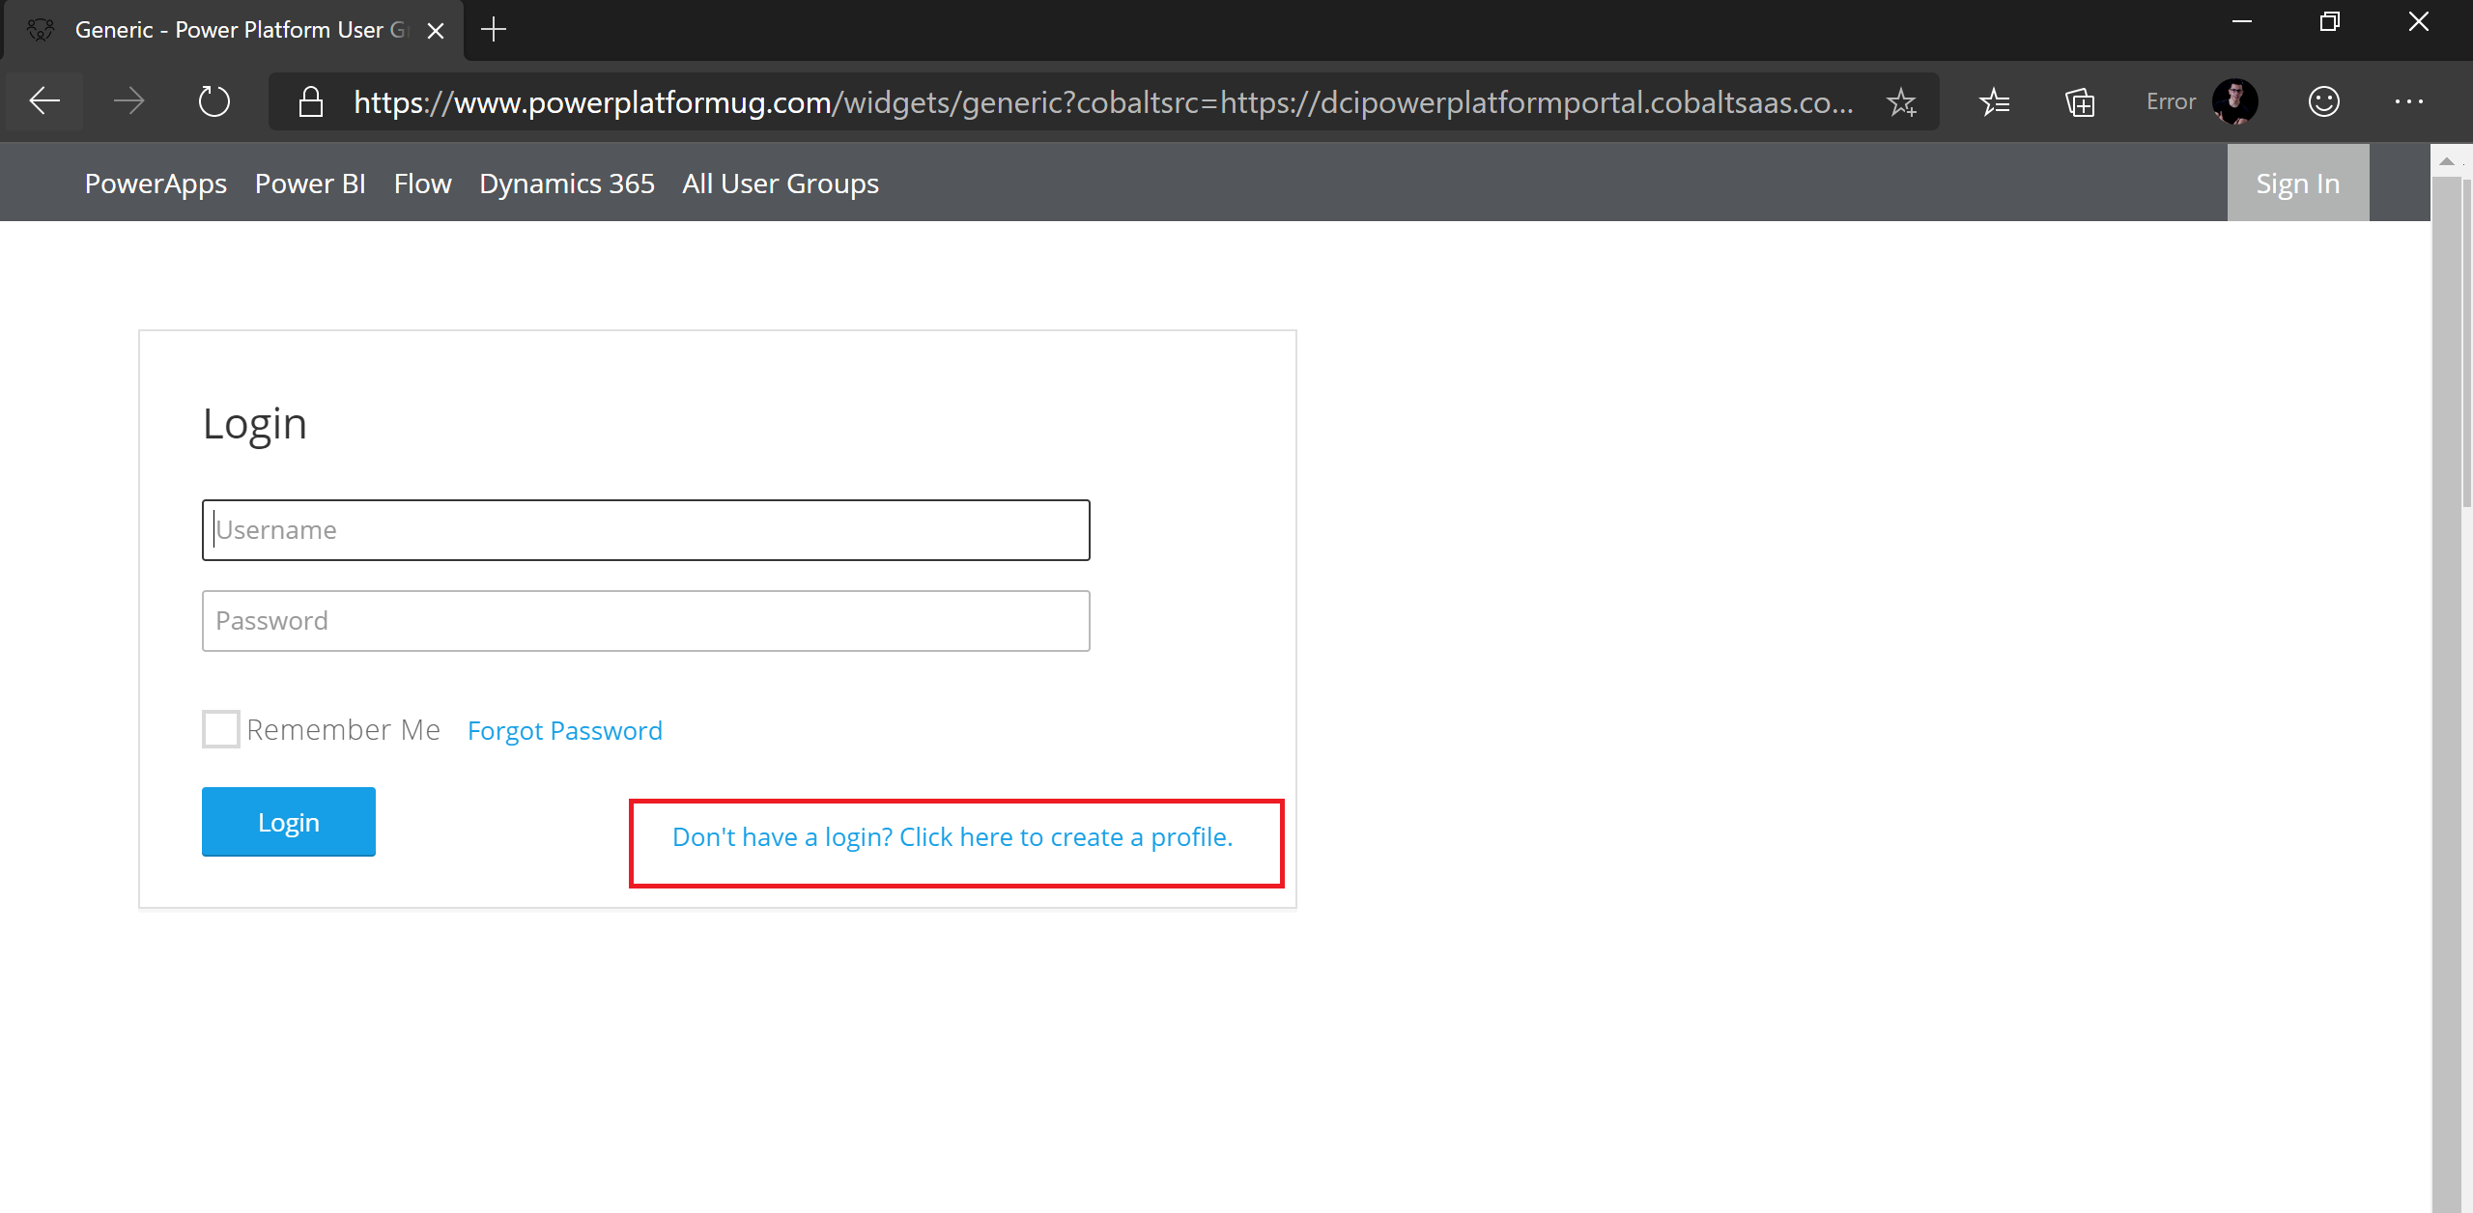Click the browser back arrow
This screenshot has height=1213, width=2473.
(44, 101)
